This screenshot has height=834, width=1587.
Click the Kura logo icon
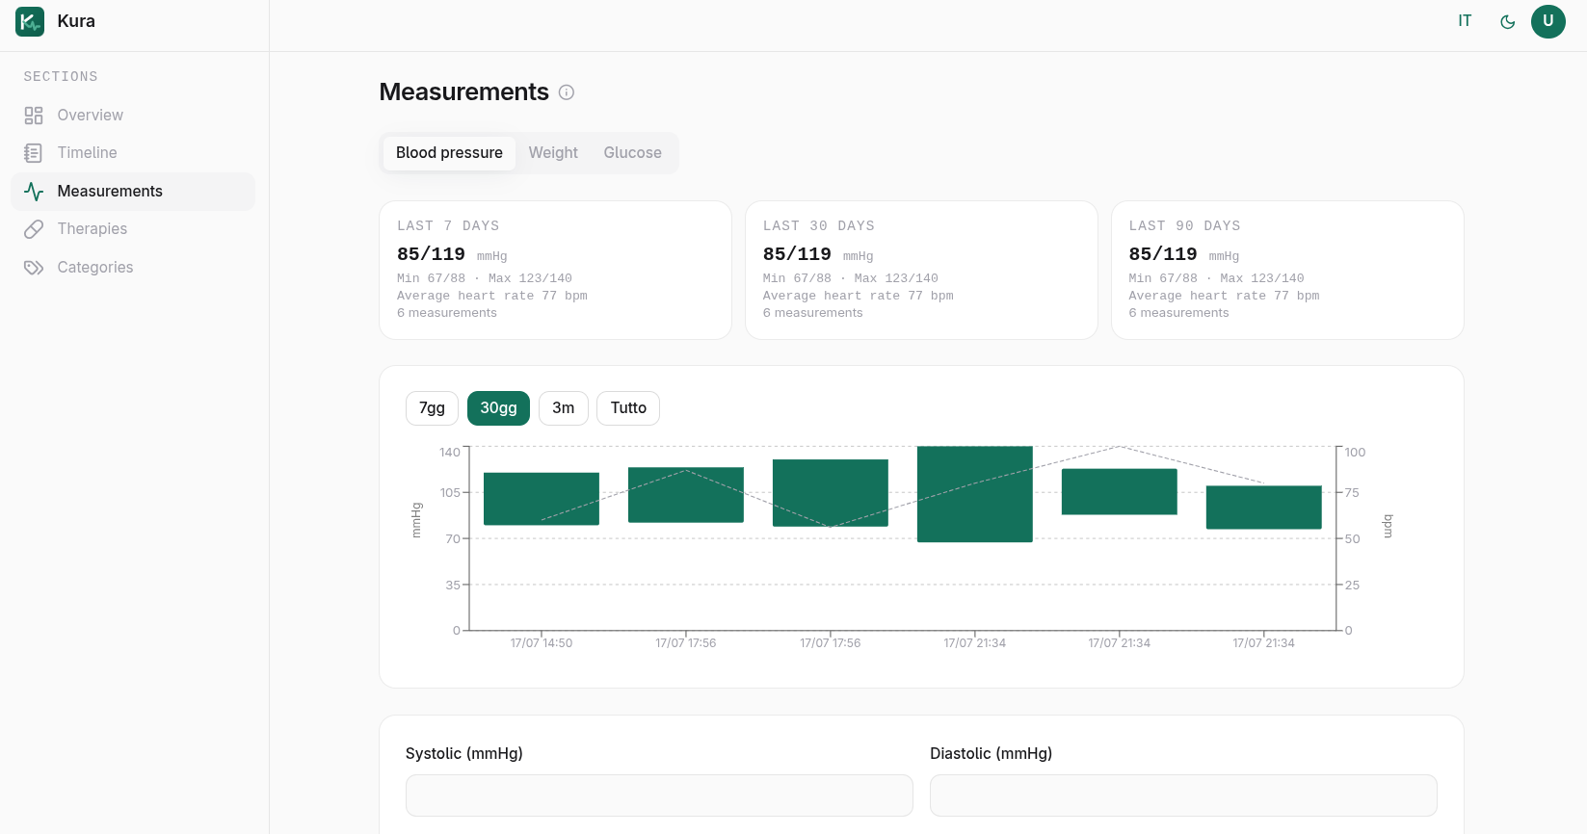pos(30,21)
